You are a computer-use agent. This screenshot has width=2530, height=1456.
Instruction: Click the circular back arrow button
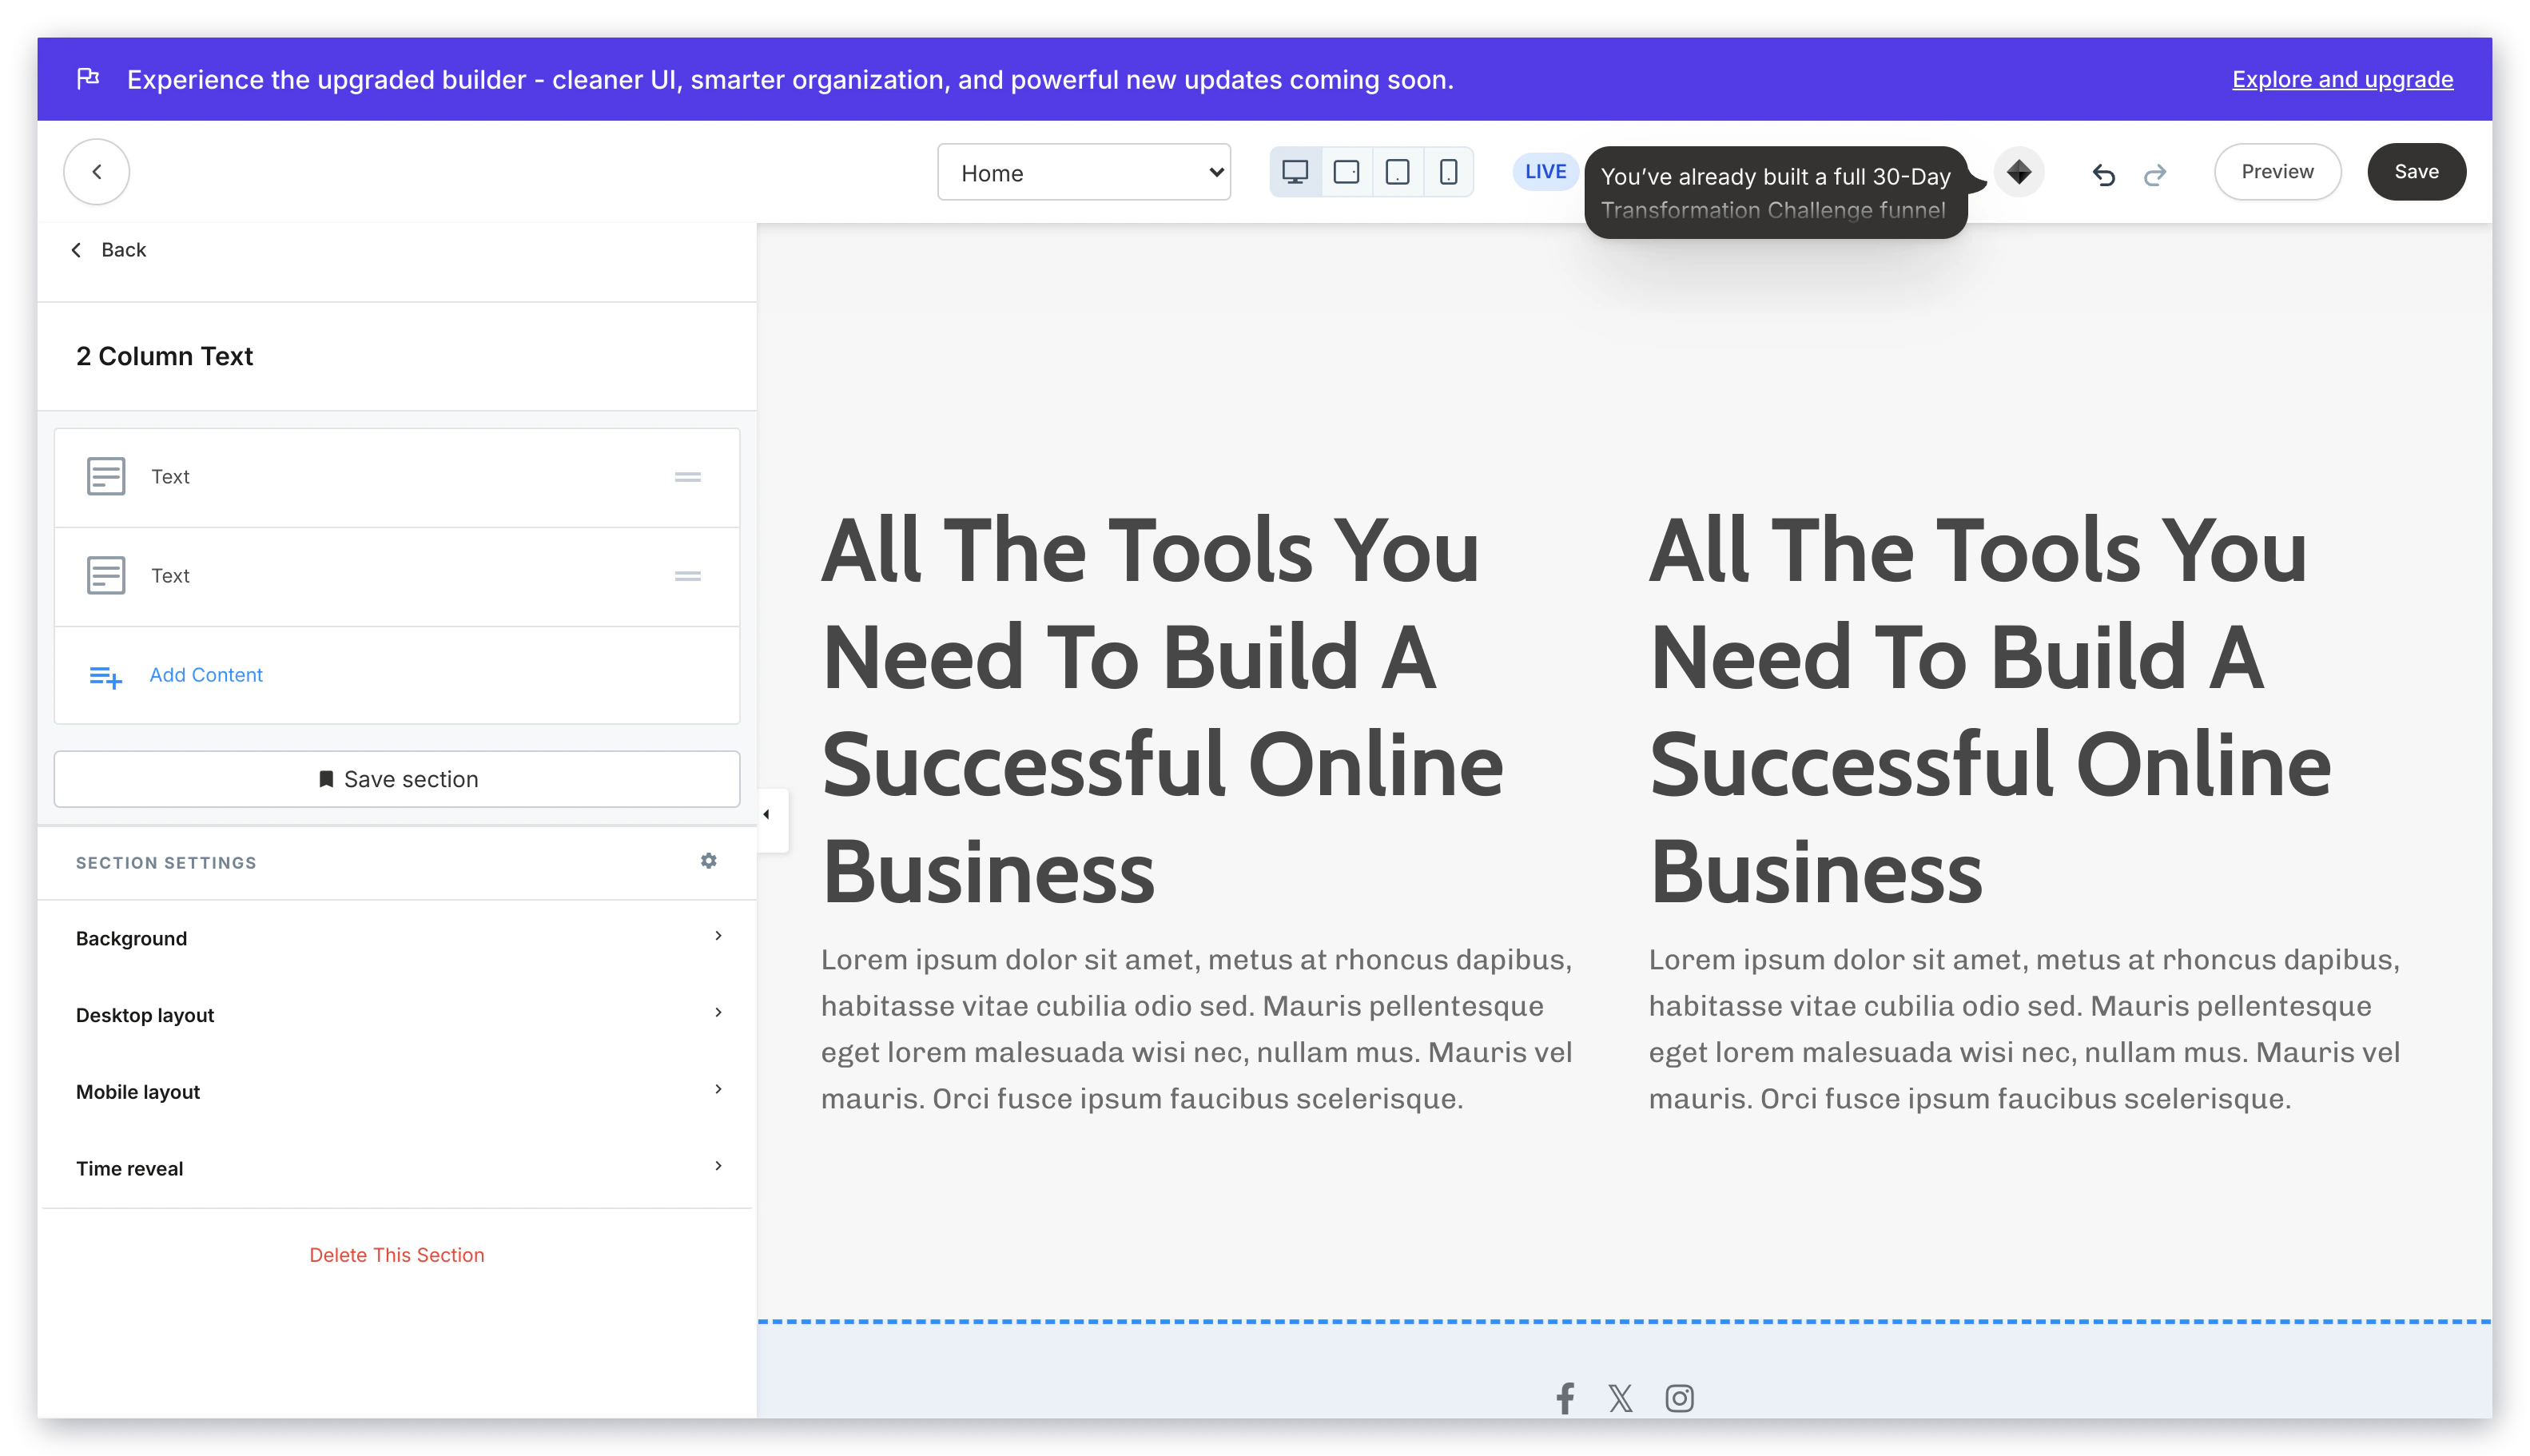click(x=96, y=172)
